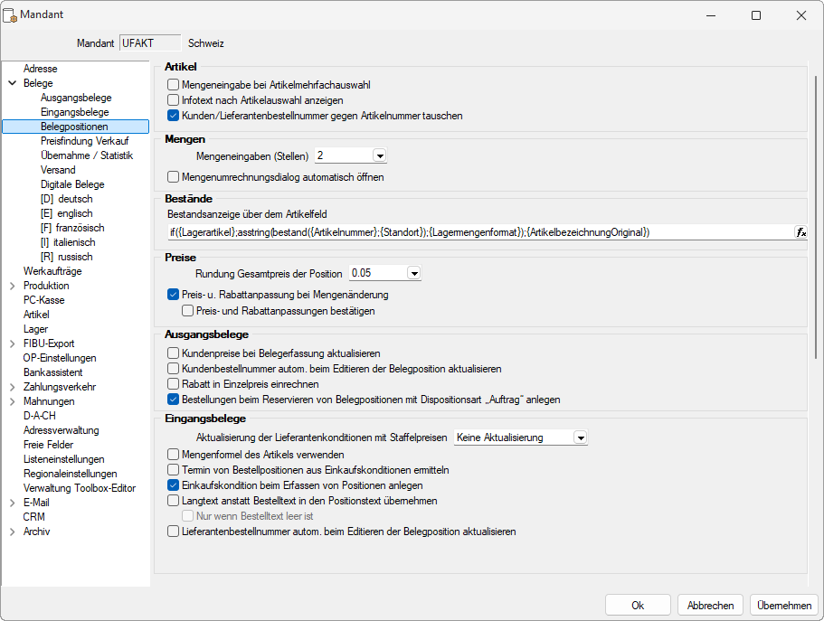This screenshot has height=621, width=824.
Task: Click the Bestandsanzeige formula input field
Action: [480, 232]
